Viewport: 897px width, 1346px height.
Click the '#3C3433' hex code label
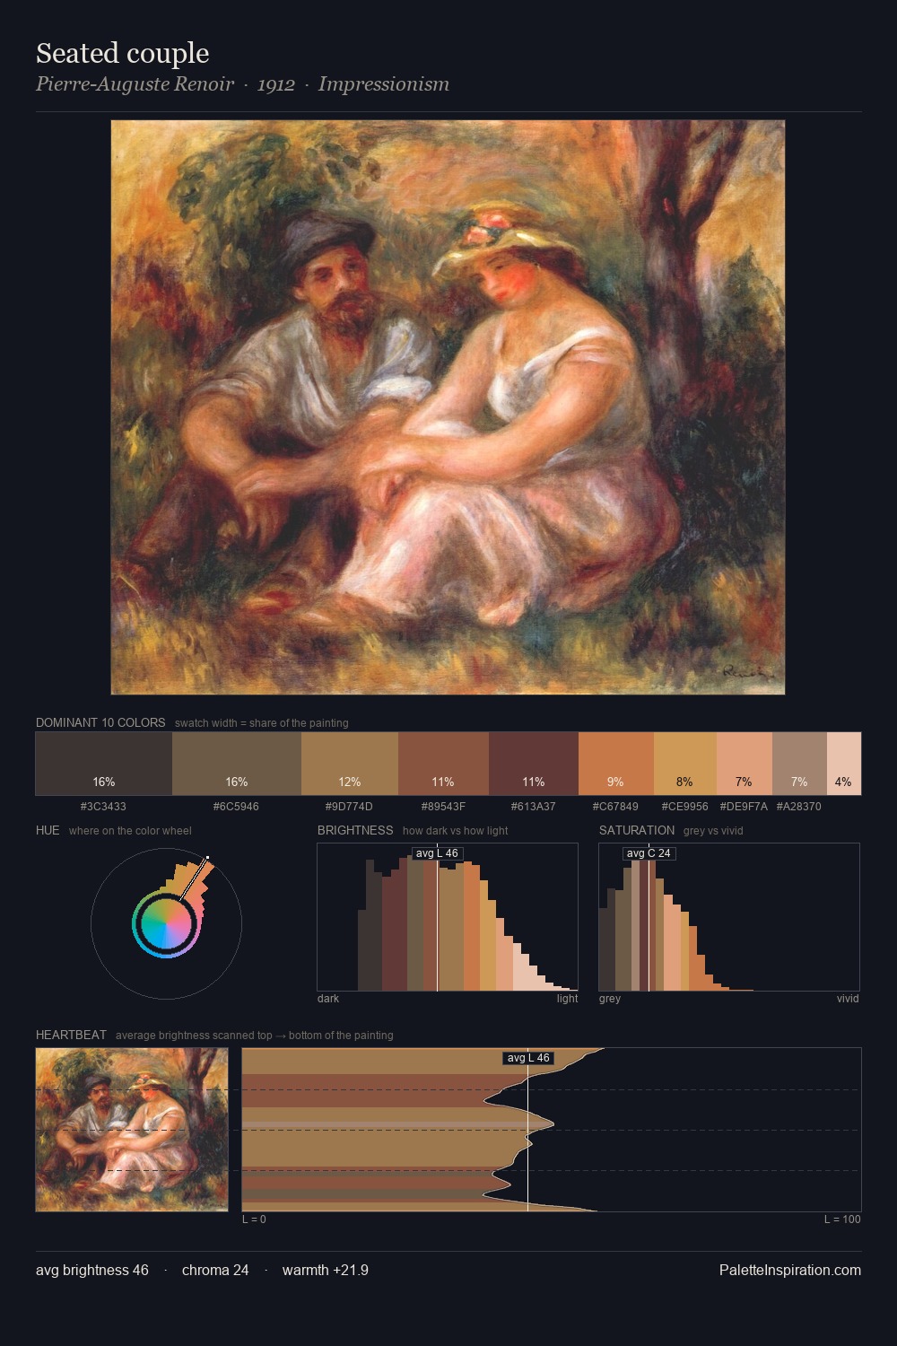[x=103, y=806]
